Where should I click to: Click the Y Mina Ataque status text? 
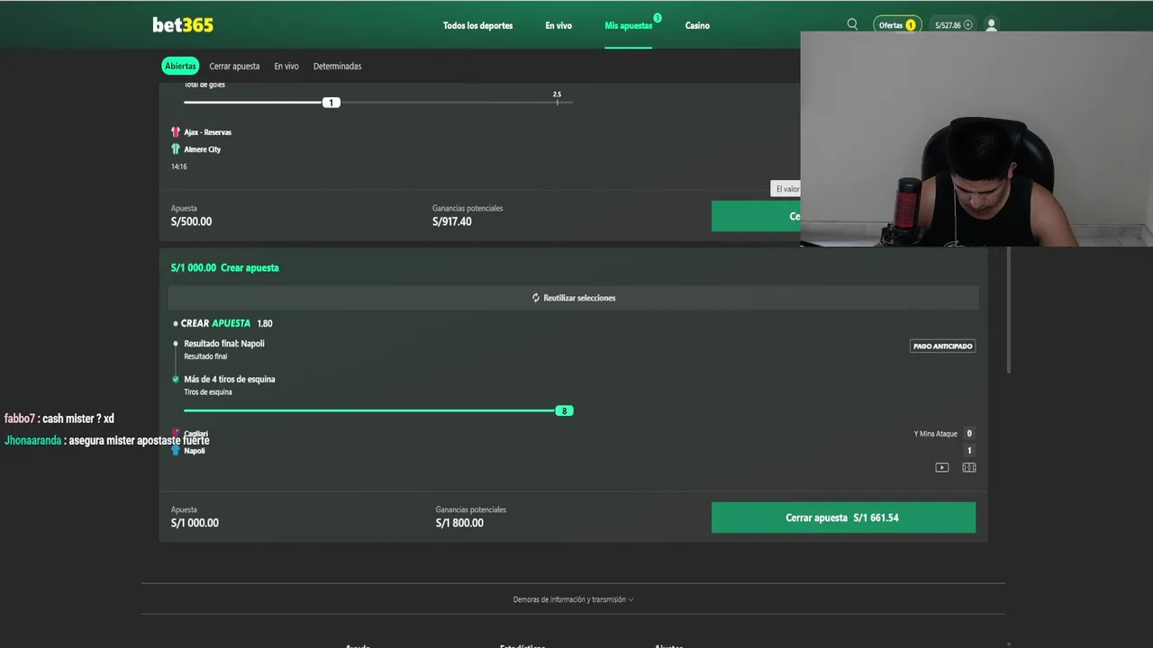[935, 434]
